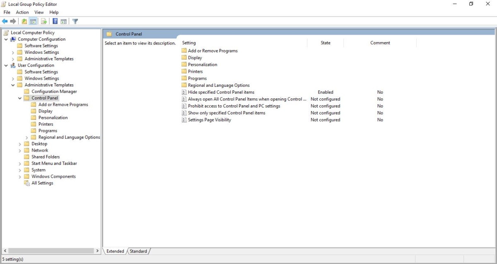Click the Show/Hide Action Pane icon
Screen dimensions: 497x264
point(64,21)
